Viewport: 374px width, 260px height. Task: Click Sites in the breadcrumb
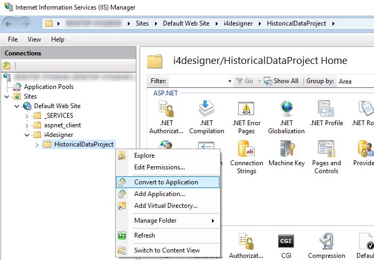pyautogui.click(x=142, y=23)
